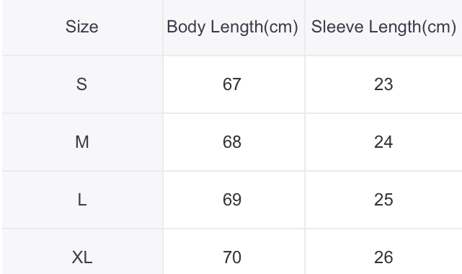Click body length value 67

(x=232, y=84)
